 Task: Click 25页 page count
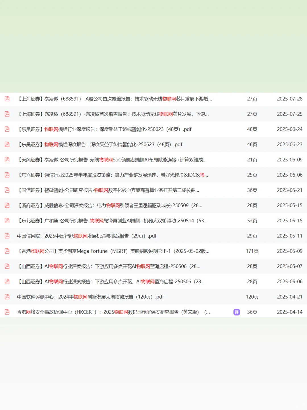[x=252, y=175]
